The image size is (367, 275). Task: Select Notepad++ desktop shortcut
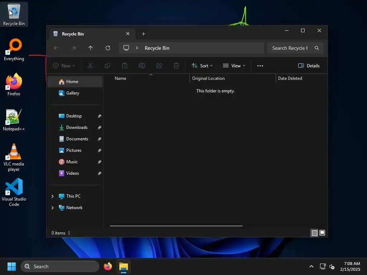click(14, 120)
